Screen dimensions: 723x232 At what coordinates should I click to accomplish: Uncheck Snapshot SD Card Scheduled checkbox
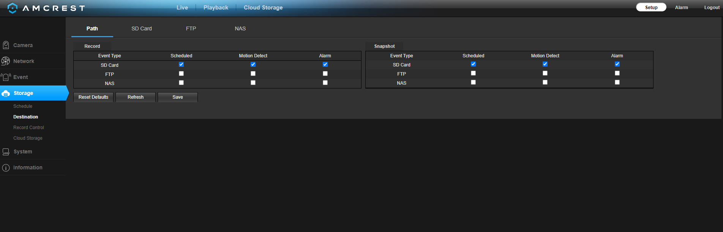pyautogui.click(x=473, y=64)
